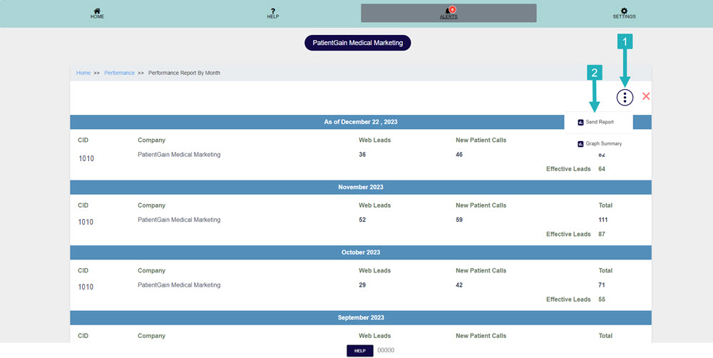Click the 'November 2023' section header
The image size is (713, 358).
361,187
